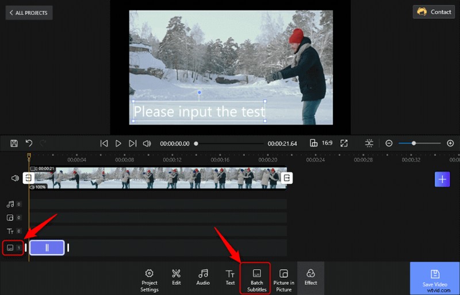Click the text rotation handle
This screenshot has width=460, height=295.
tap(200, 92)
